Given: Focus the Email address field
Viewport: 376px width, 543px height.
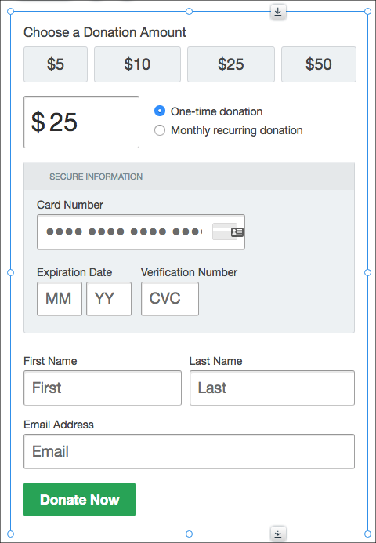Looking at the screenshot, I should pyautogui.click(x=189, y=451).
